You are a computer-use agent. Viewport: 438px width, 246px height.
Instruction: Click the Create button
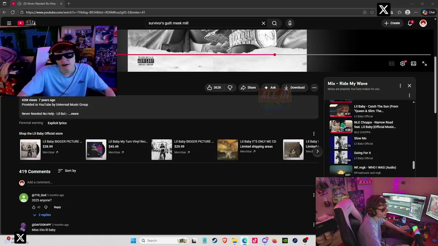pyautogui.click(x=392, y=23)
